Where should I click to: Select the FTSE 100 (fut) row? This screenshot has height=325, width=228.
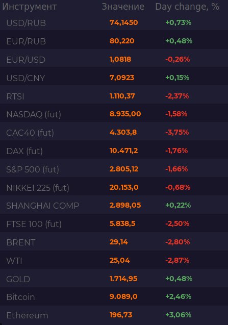point(114,224)
